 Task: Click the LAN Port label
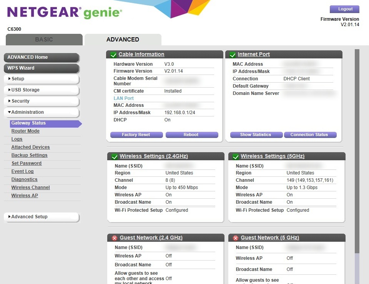(x=123, y=98)
